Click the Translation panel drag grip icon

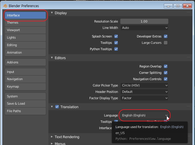click(x=188, y=107)
